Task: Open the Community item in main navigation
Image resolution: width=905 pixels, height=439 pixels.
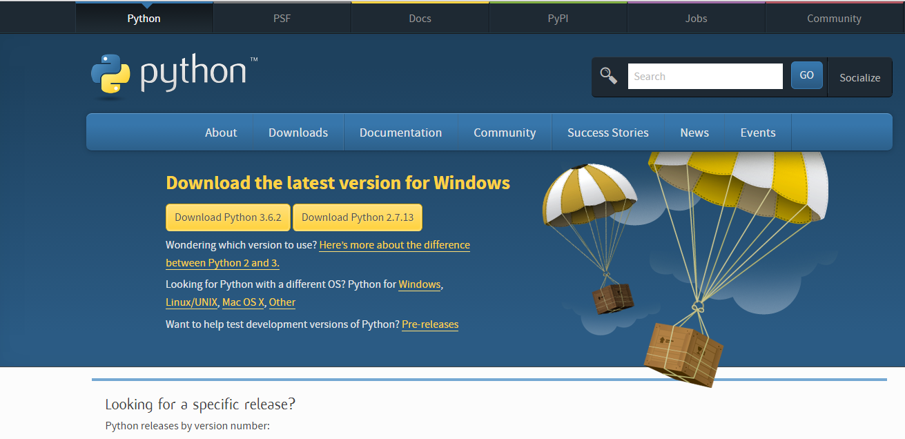Action: pos(505,133)
